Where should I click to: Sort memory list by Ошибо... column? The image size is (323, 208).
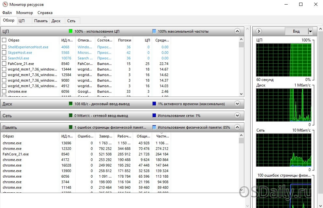tap(85, 136)
